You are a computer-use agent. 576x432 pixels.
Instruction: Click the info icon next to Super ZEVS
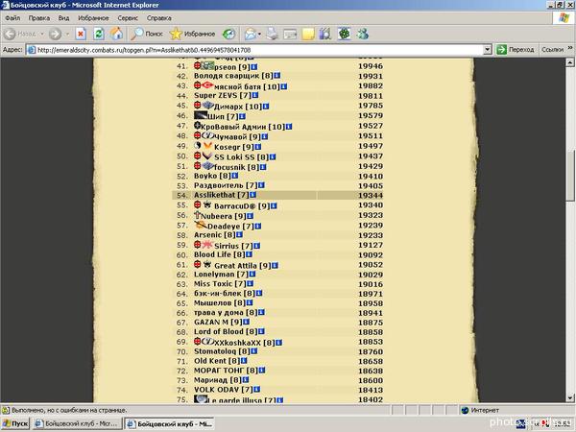tap(255, 95)
